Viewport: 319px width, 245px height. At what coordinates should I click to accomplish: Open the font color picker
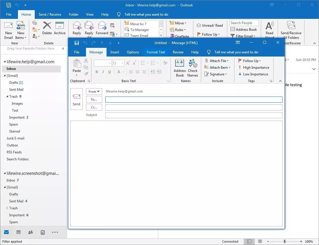(x=124, y=72)
